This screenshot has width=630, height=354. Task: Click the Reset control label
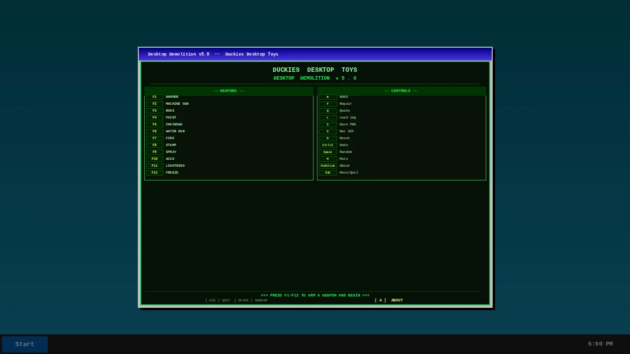345,138
